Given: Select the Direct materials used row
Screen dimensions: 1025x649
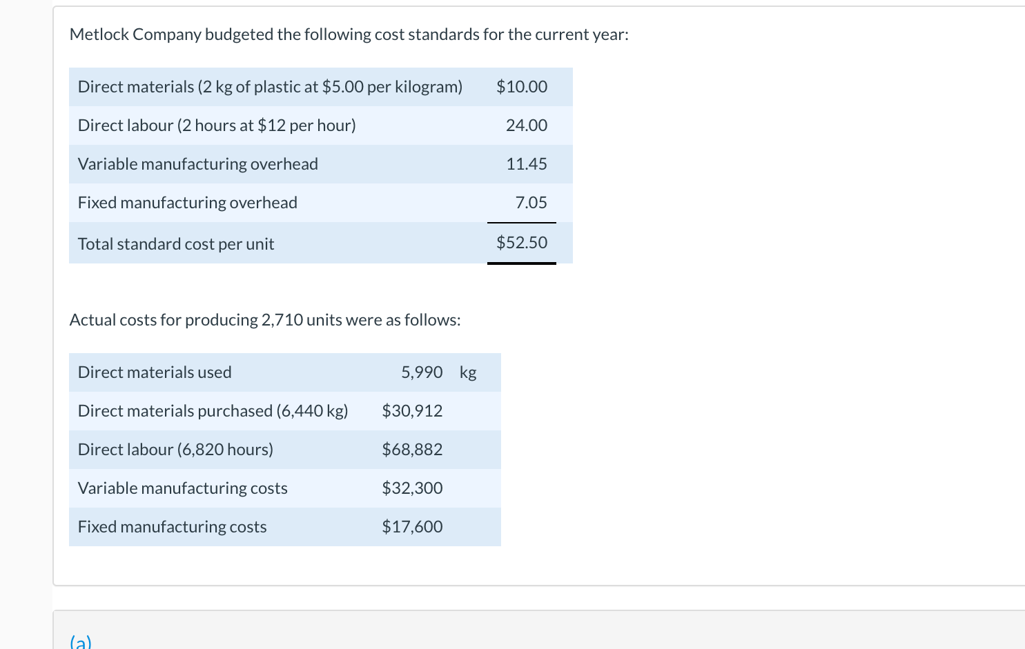Looking at the screenshot, I should click(154, 372).
